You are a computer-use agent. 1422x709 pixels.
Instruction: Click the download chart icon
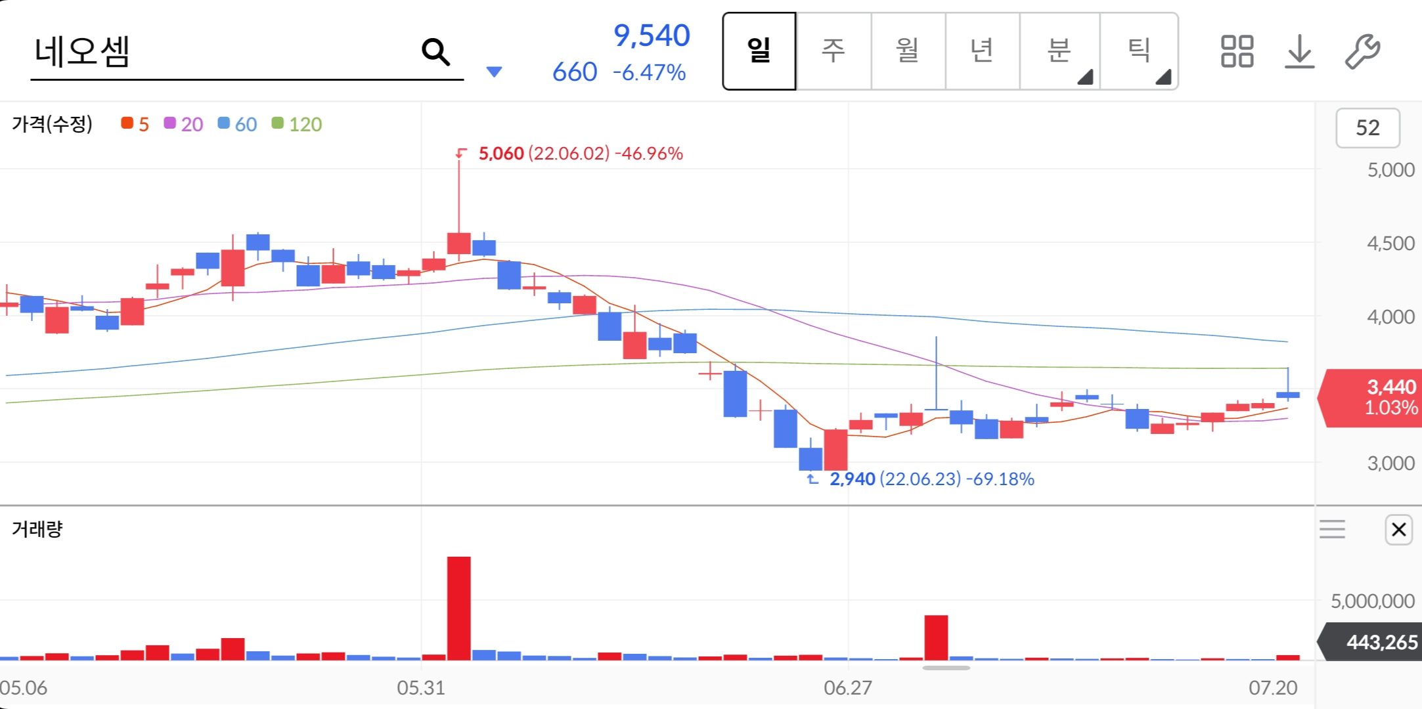click(x=1299, y=51)
